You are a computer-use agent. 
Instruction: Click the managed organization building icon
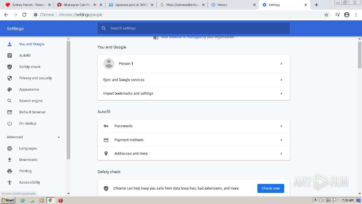pyautogui.click(x=156, y=37)
